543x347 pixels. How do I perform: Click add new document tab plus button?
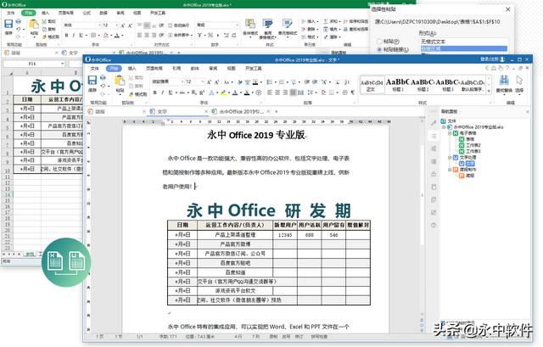coord(276,111)
